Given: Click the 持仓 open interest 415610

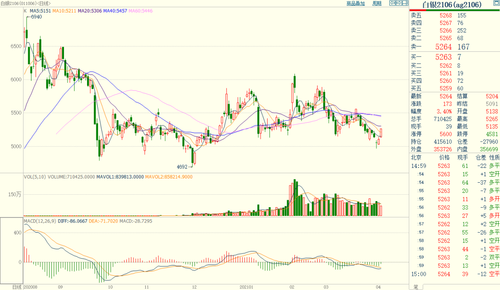Looking at the screenshot, I should point(443,142).
